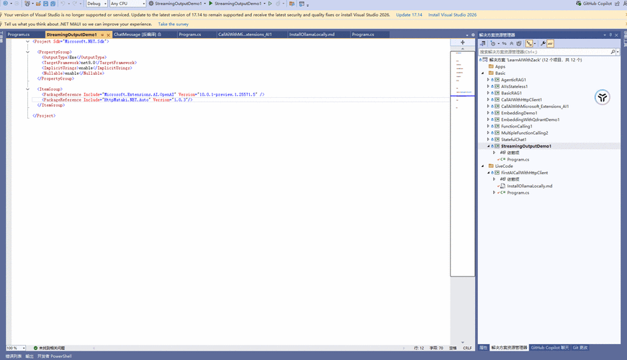The image size is (627, 360).
Task: Click Start Without Debugging outline play icon
Action: (x=271, y=3)
